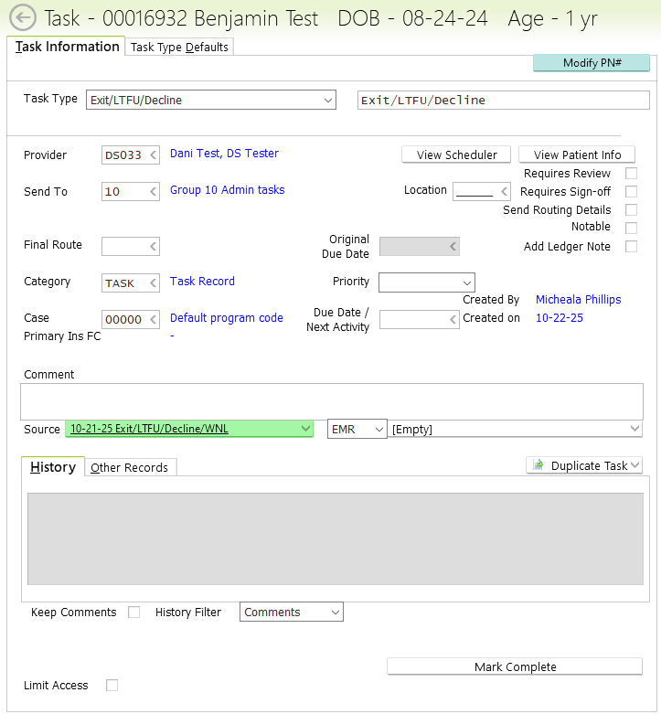Open the Other Records tab
661x714 pixels.
[x=129, y=467]
